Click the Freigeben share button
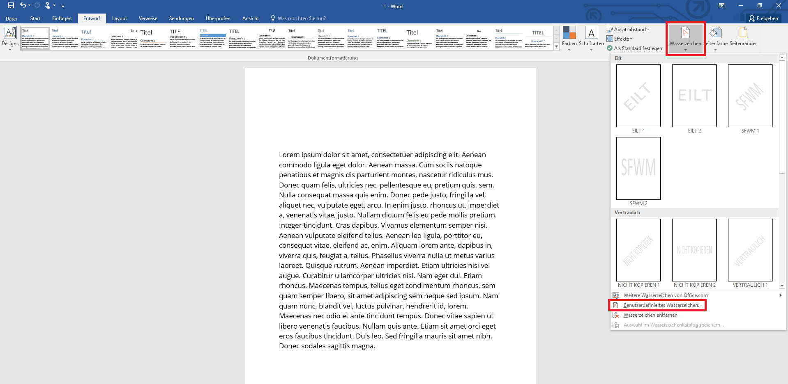The image size is (788, 384). (763, 18)
